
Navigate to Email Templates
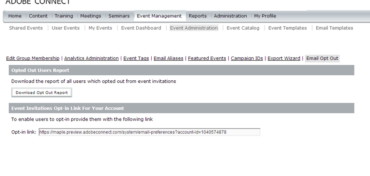[x=334, y=28]
